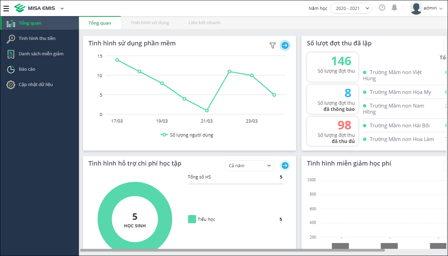The width and height of the screenshot is (448, 256).
Task: Open the notifications bell icon
Action: [x=394, y=8]
